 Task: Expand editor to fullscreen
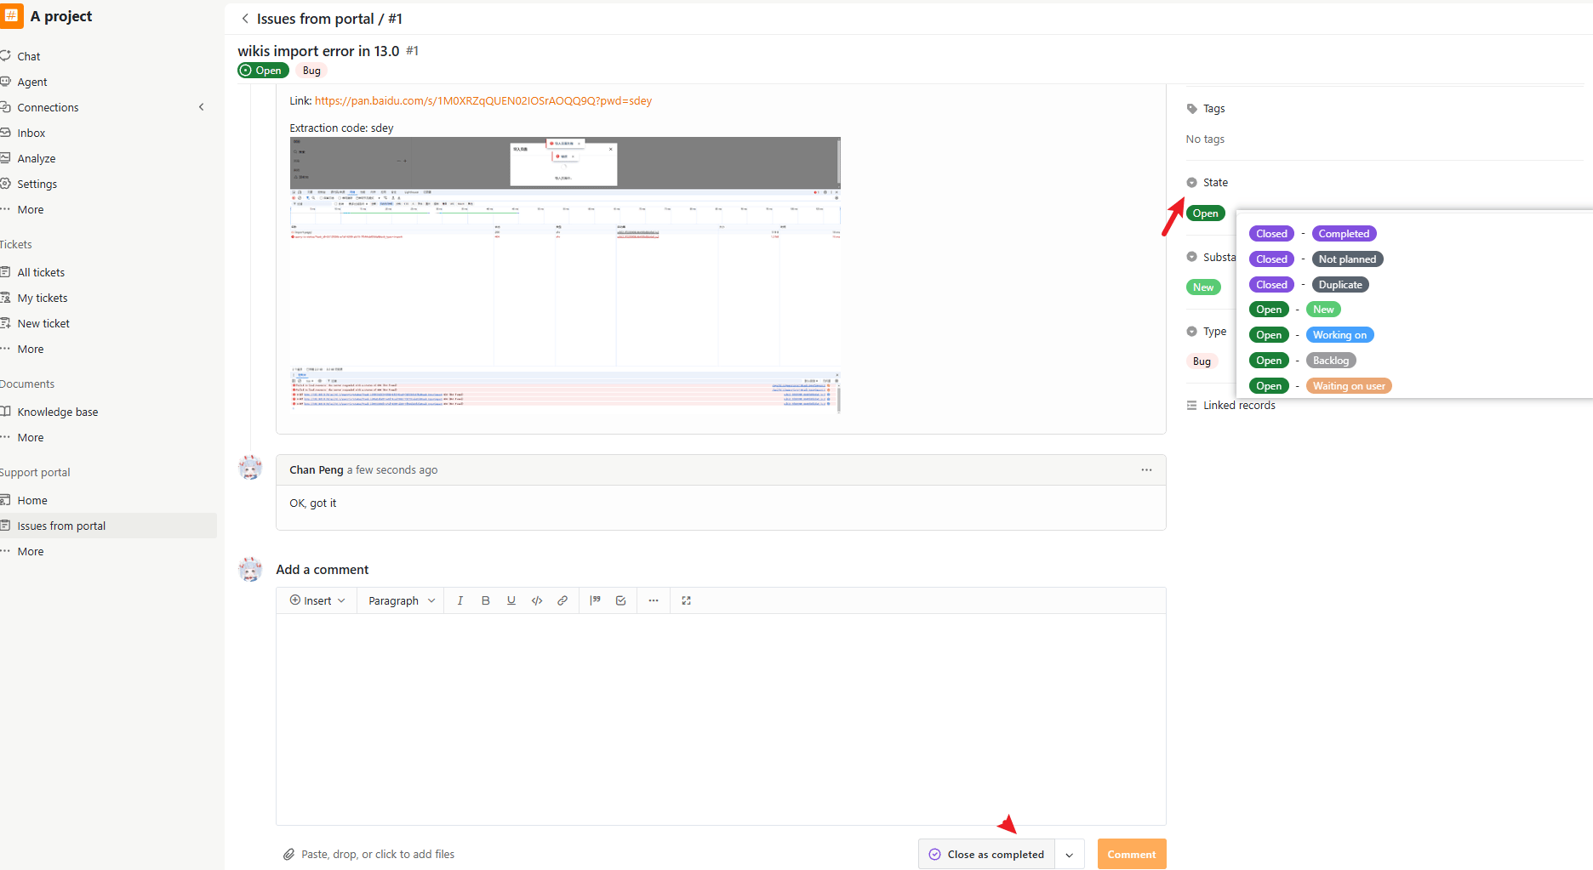pos(687,600)
